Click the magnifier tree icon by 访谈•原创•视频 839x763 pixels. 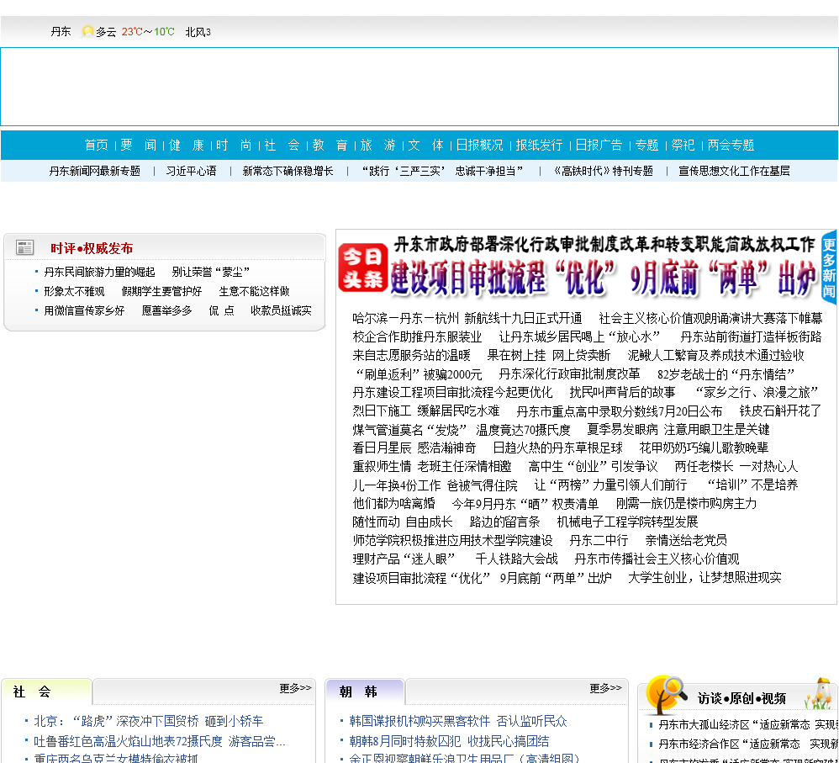coord(666,695)
